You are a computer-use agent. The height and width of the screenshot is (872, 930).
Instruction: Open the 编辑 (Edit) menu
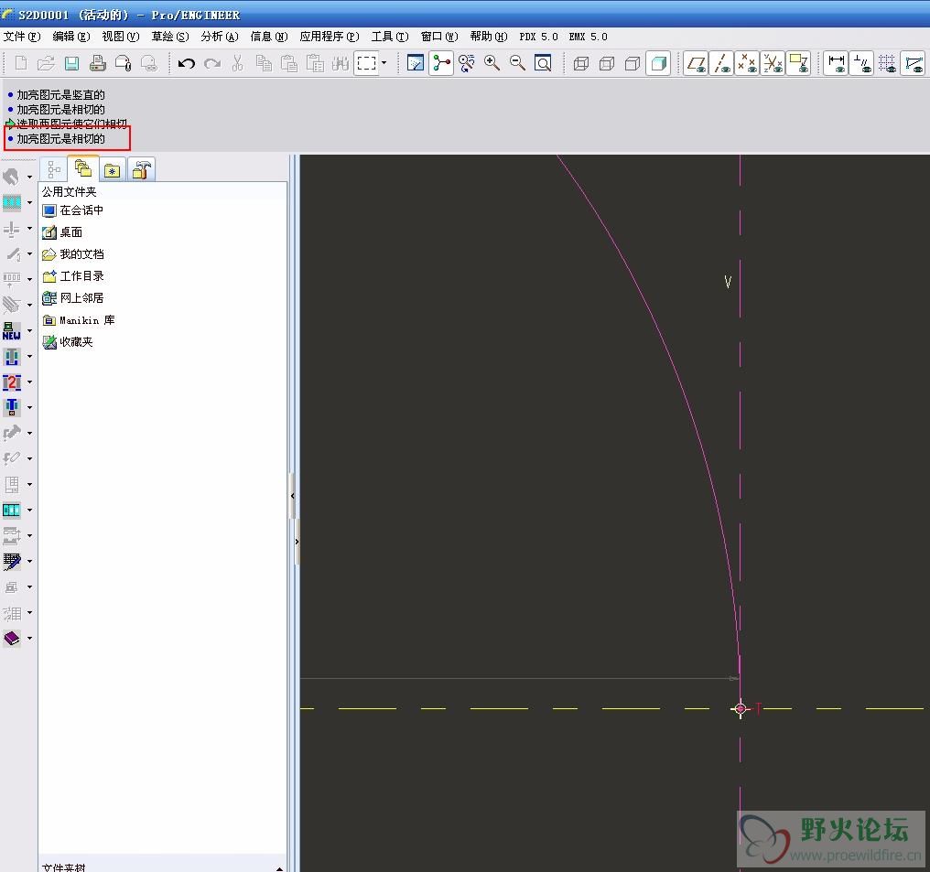[x=71, y=37]
